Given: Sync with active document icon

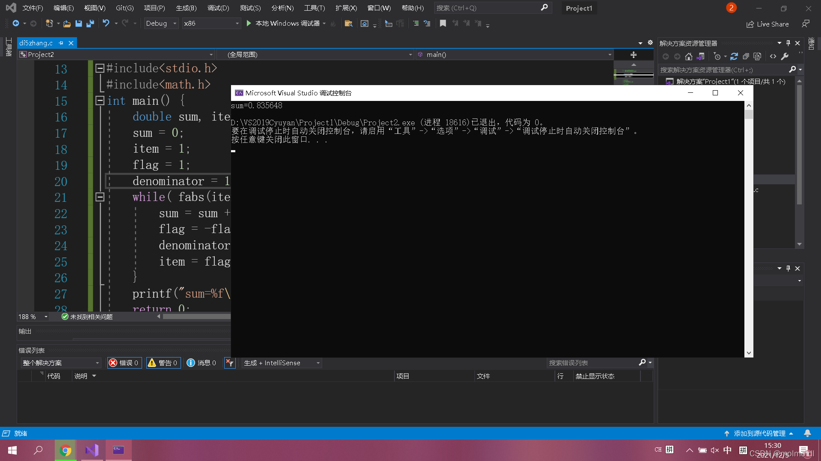Looking at the screenshot, I should (734, 56).
